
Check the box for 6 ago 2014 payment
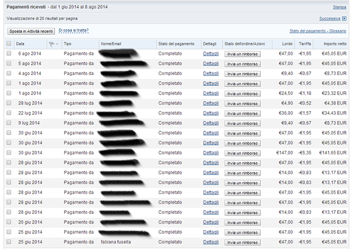[9, 53]
